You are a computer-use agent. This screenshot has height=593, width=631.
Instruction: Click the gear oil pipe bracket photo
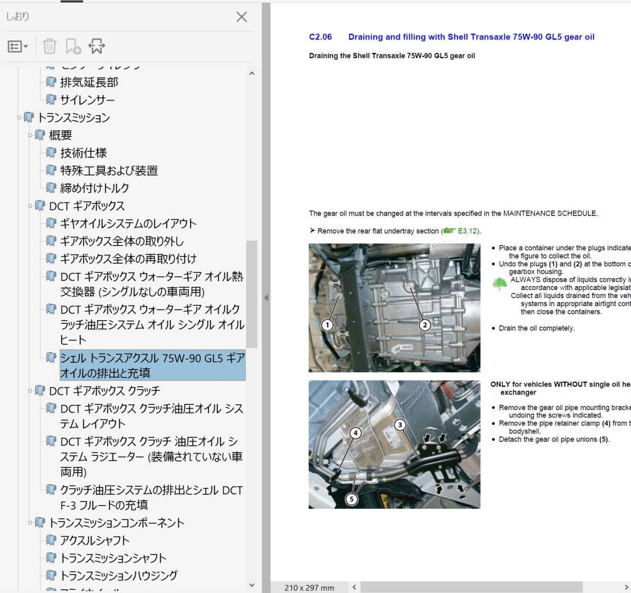tap(394, 444)
